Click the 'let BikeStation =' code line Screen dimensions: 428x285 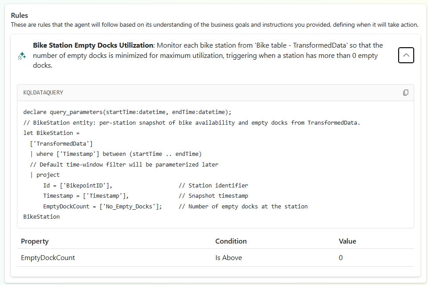(x=51, y=133)
